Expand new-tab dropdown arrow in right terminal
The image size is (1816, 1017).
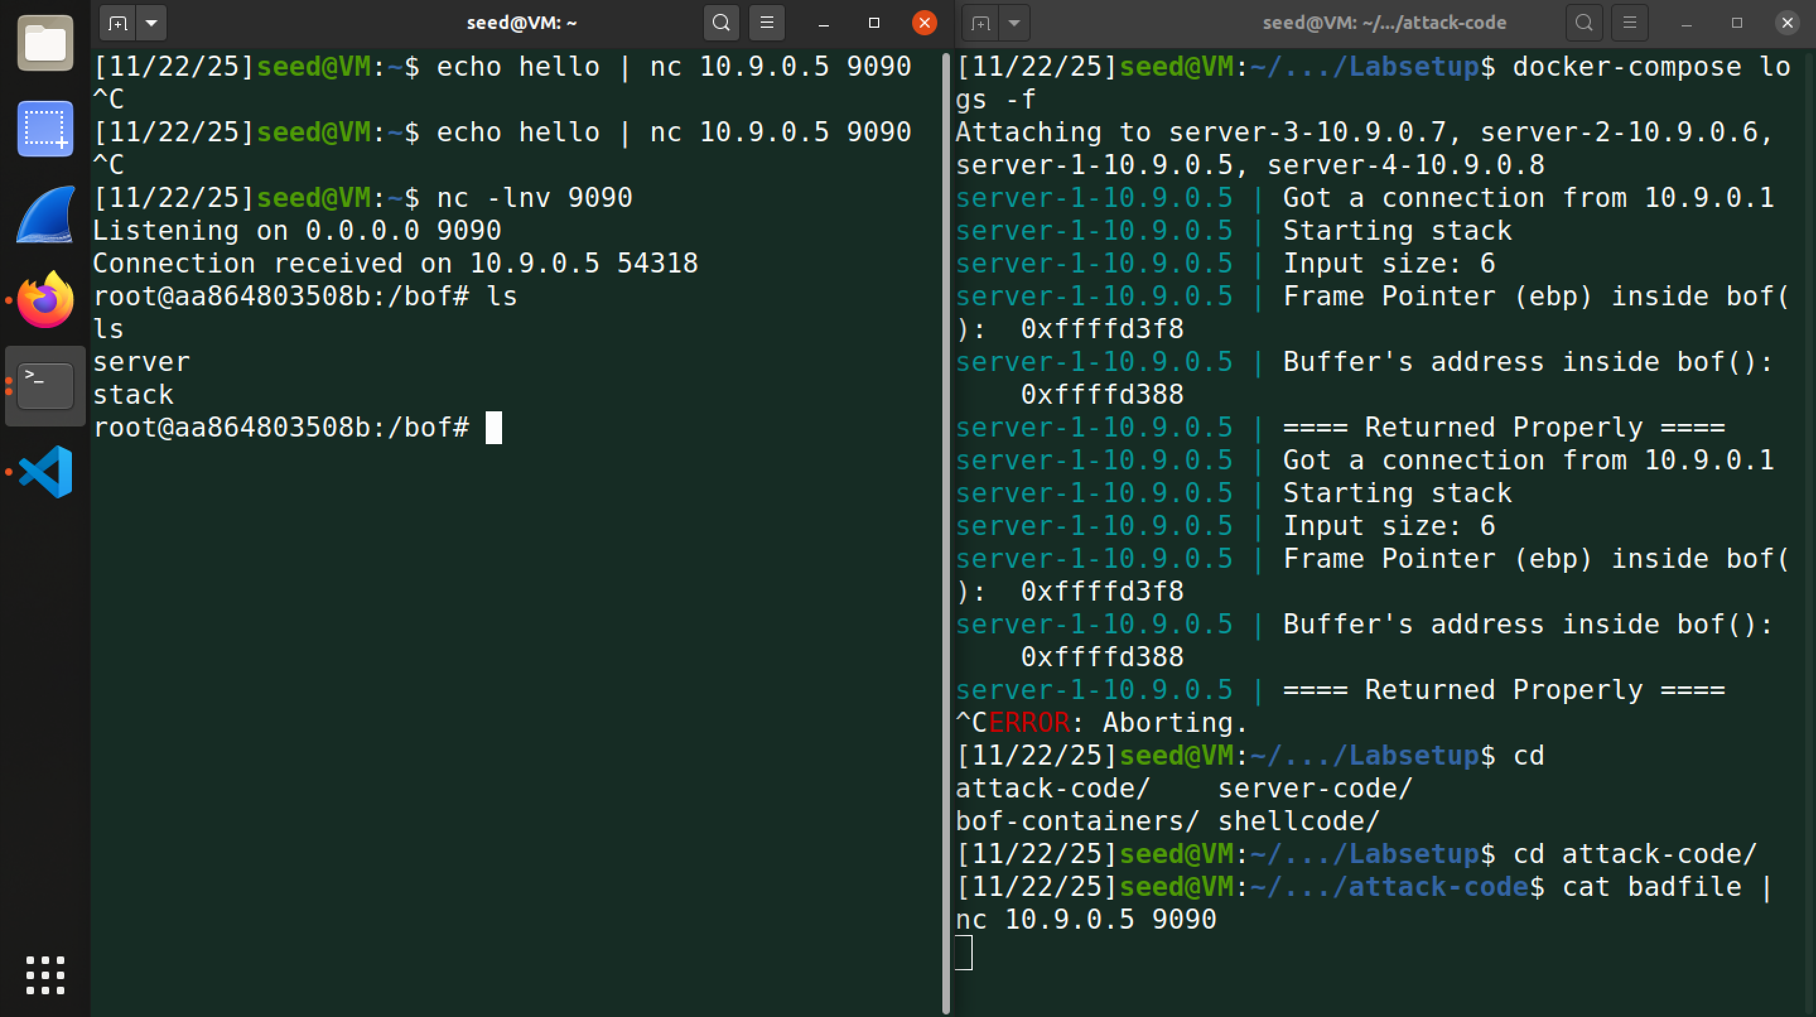[1014, 23]
